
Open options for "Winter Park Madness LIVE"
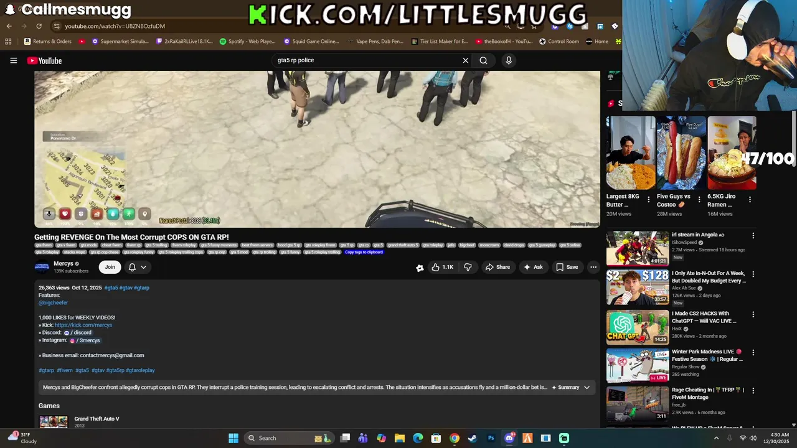click(753, 353)
